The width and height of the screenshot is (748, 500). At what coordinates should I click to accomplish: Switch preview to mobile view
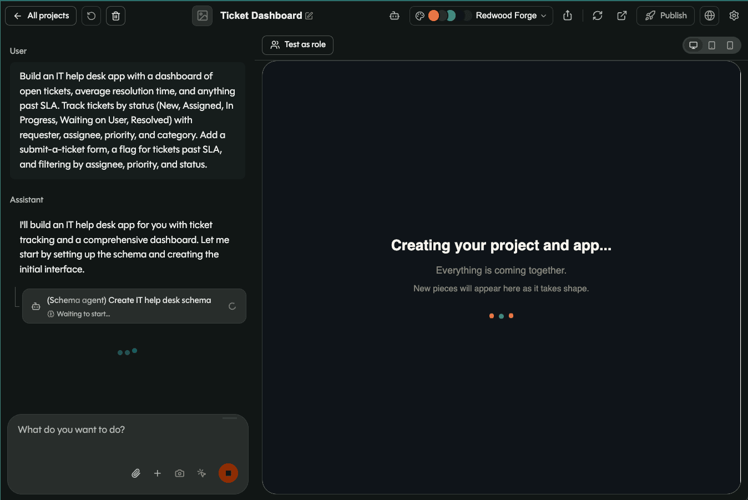pos(730,46)
